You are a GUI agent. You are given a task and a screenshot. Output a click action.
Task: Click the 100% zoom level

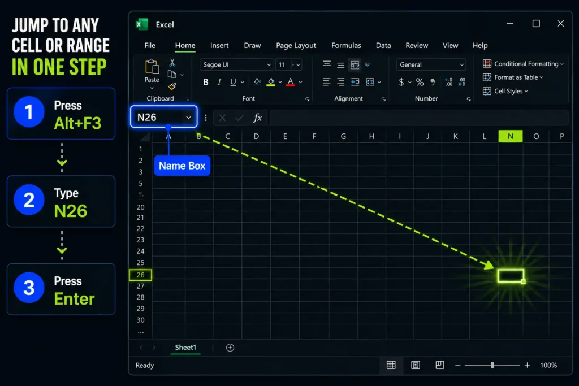point(548,365)
